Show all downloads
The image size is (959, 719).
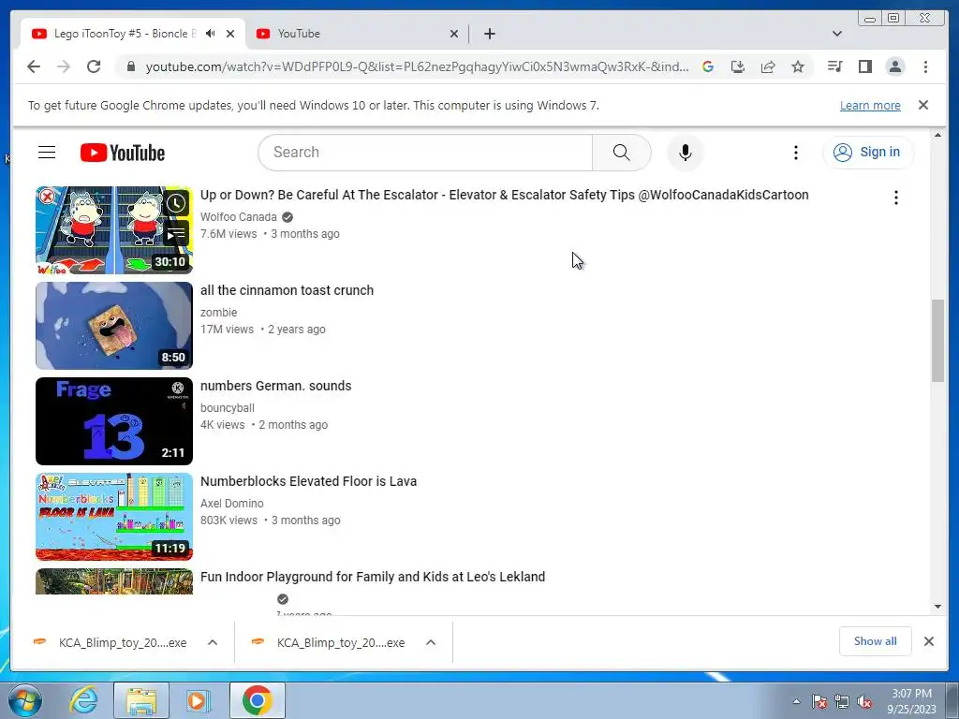876,641
